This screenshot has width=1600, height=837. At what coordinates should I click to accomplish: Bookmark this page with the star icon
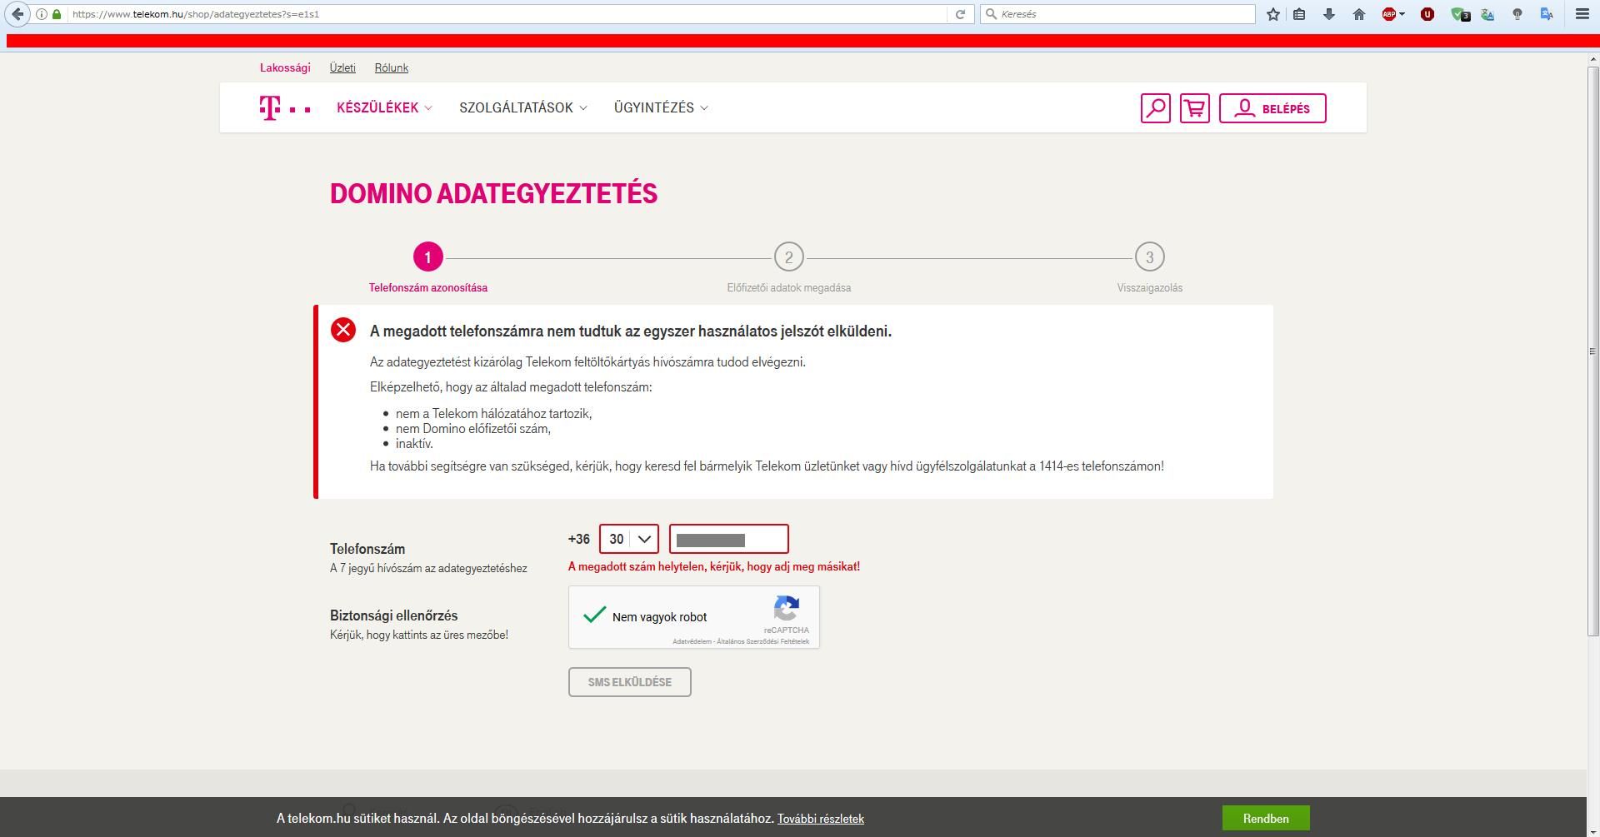coord(1273,14)
